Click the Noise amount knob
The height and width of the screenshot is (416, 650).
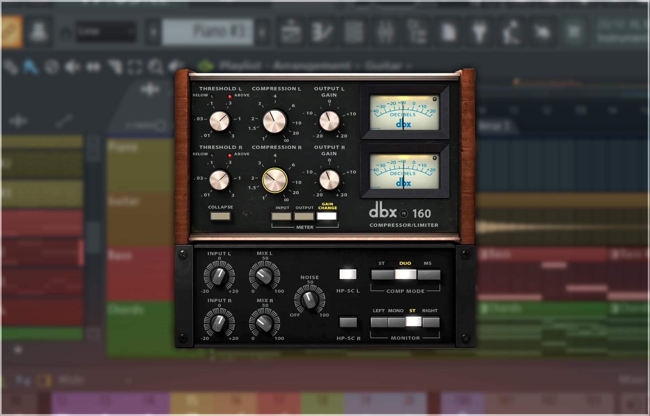point(309,299)
